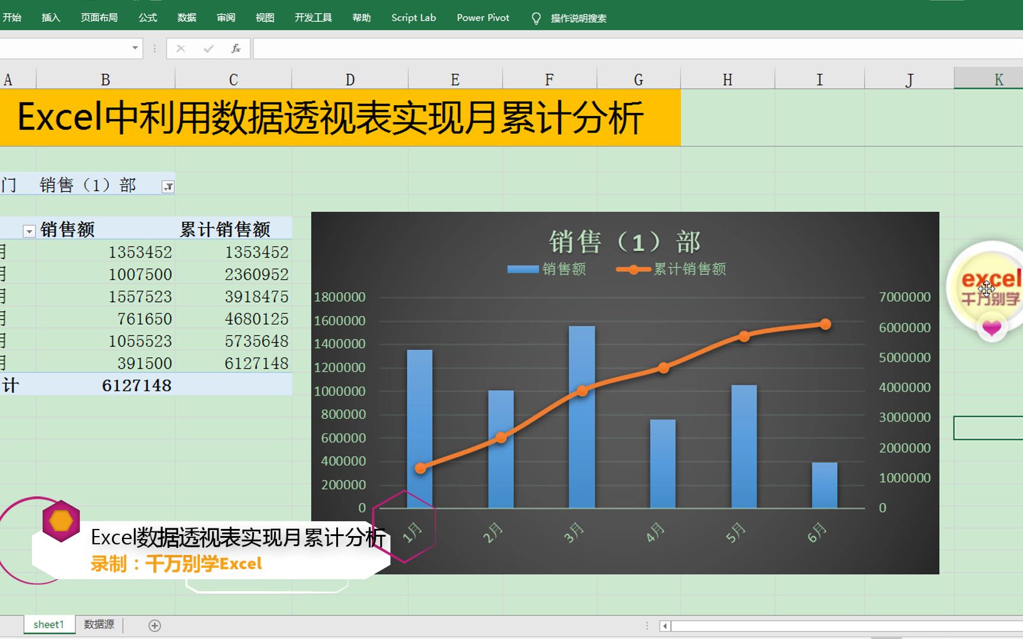Open the Name Box dropdown arrow

point(135,49)
